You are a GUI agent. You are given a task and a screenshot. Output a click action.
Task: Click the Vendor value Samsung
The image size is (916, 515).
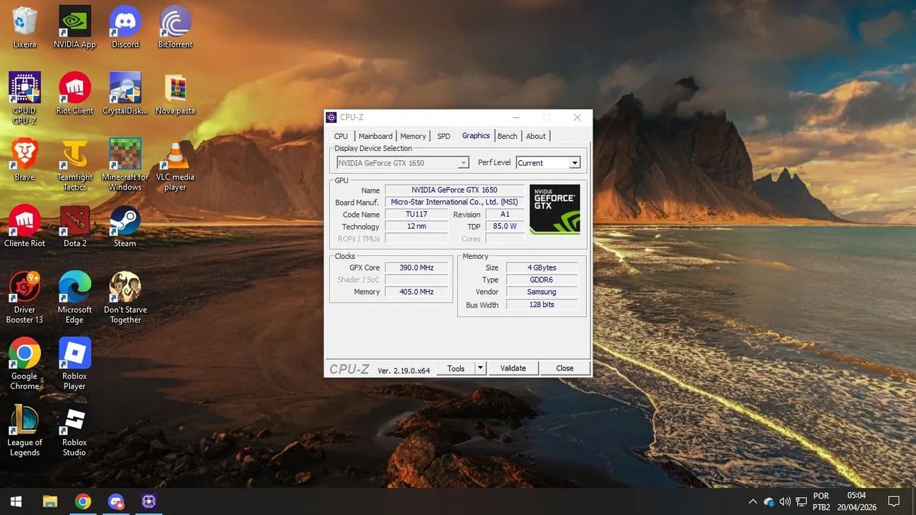tap(542, 292)
